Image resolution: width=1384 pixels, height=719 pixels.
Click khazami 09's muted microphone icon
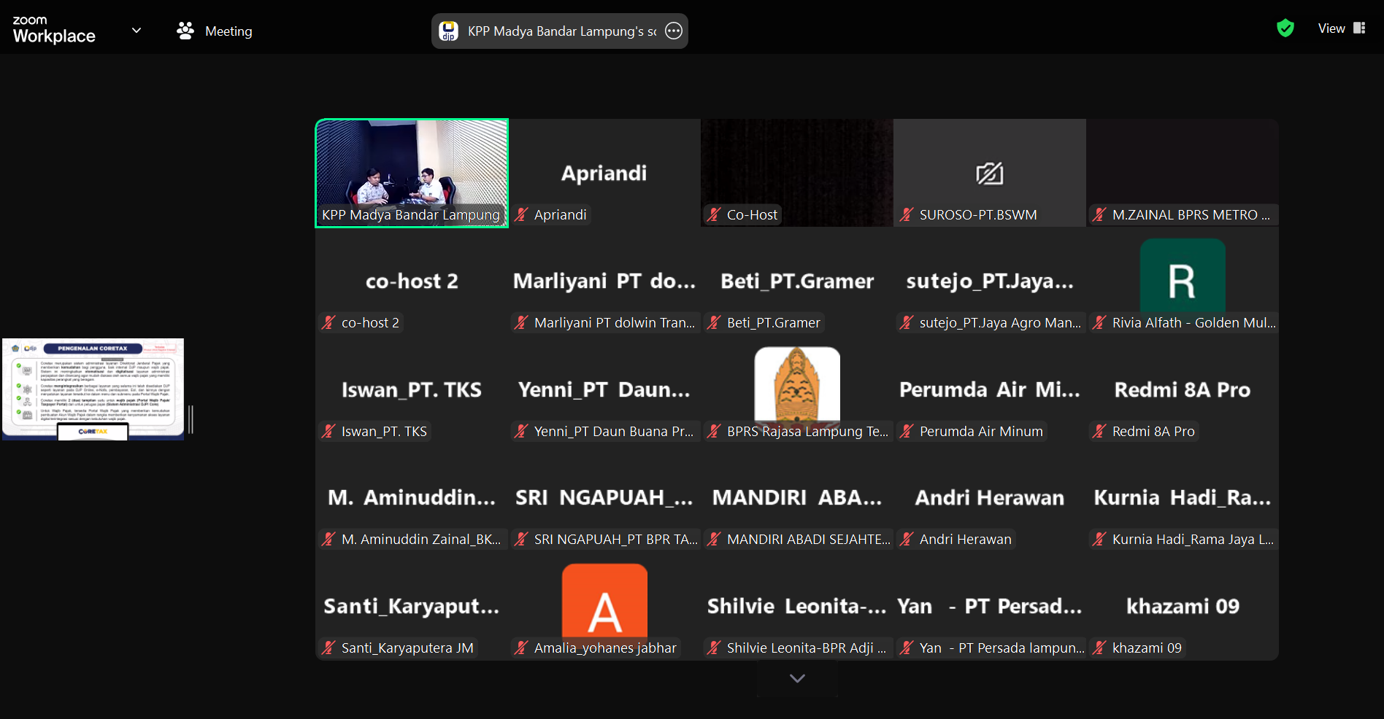click(x=1099, y=648)
